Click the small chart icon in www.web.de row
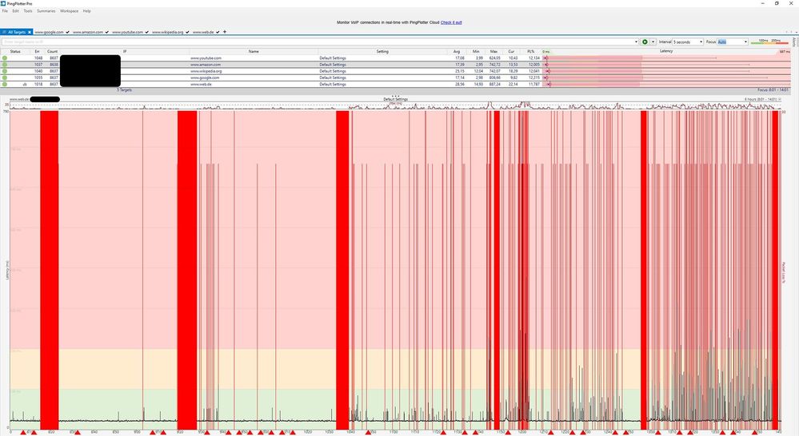This screenshot has height=436, width=799. pyautogui.click(x=25, y=85)
